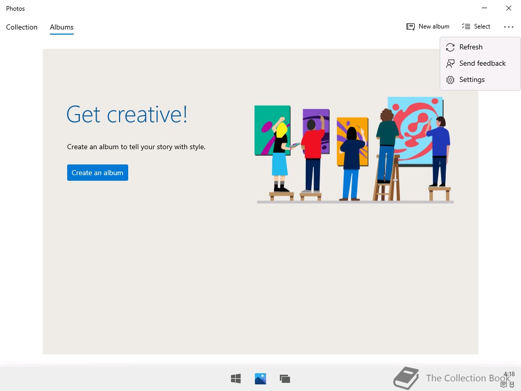Toggle the three-dot more options menu
This screenshot has width=521, height=391.
(x=508, y=26)
